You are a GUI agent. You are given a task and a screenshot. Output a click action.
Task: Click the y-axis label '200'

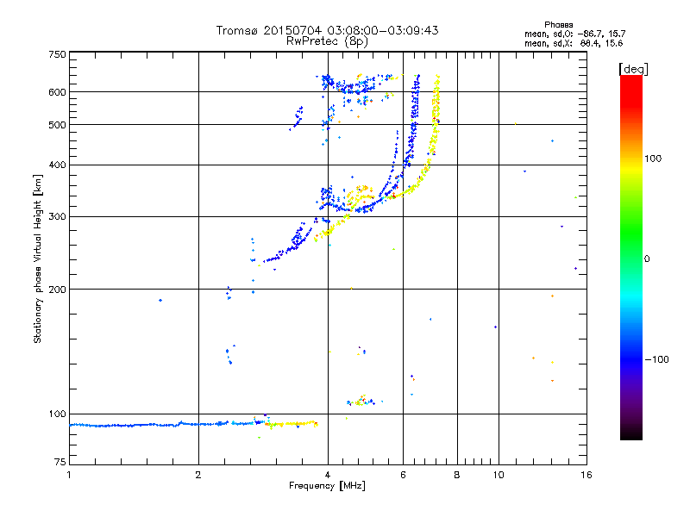pyautogui.click(x=57, y=290)
